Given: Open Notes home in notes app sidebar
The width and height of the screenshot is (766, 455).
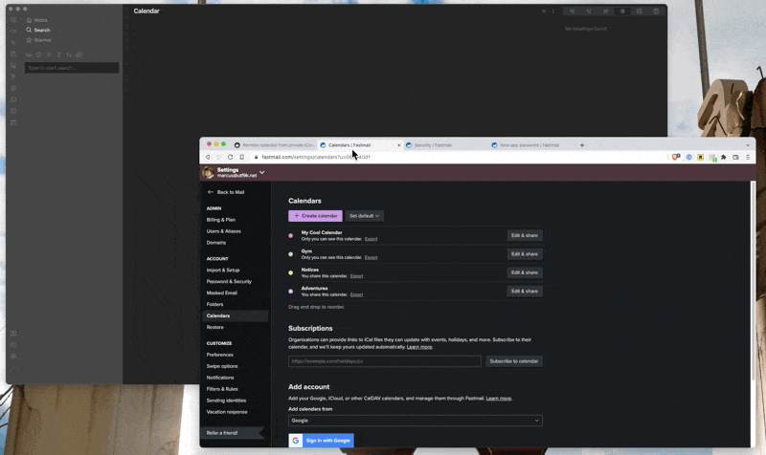Looking at the screenshot, I should click(x=37, y=20).
